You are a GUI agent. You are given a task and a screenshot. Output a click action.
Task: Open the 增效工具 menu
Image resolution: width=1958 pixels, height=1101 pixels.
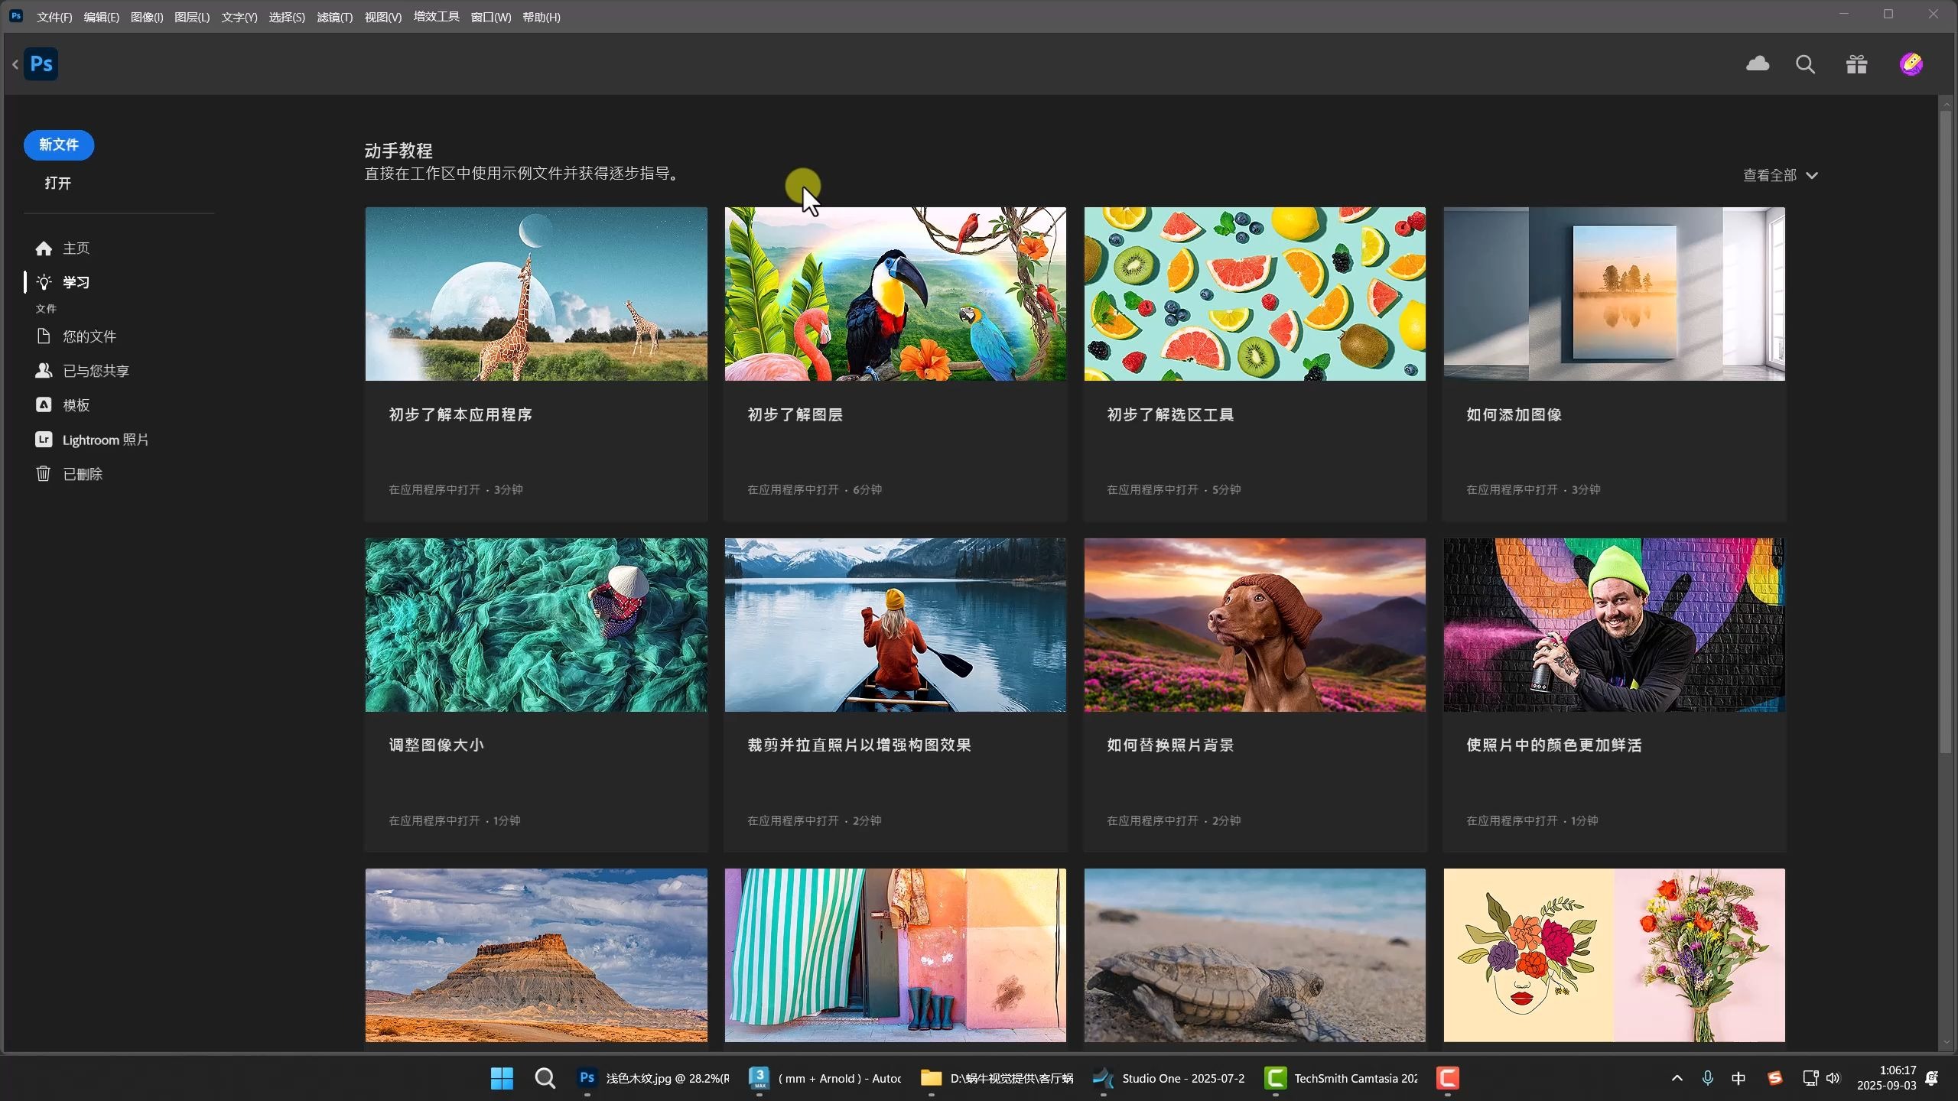click(x=437, y=17)
